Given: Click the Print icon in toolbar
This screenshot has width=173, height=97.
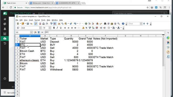Looking at the screenshot, I should pos(44,24).
